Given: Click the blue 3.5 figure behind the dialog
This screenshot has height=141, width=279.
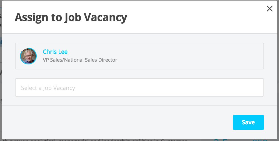Looking at the screenshot, I should click(221, 140).
